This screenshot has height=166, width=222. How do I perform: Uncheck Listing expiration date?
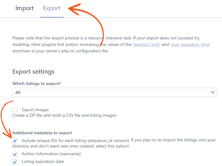coord(15,162)
